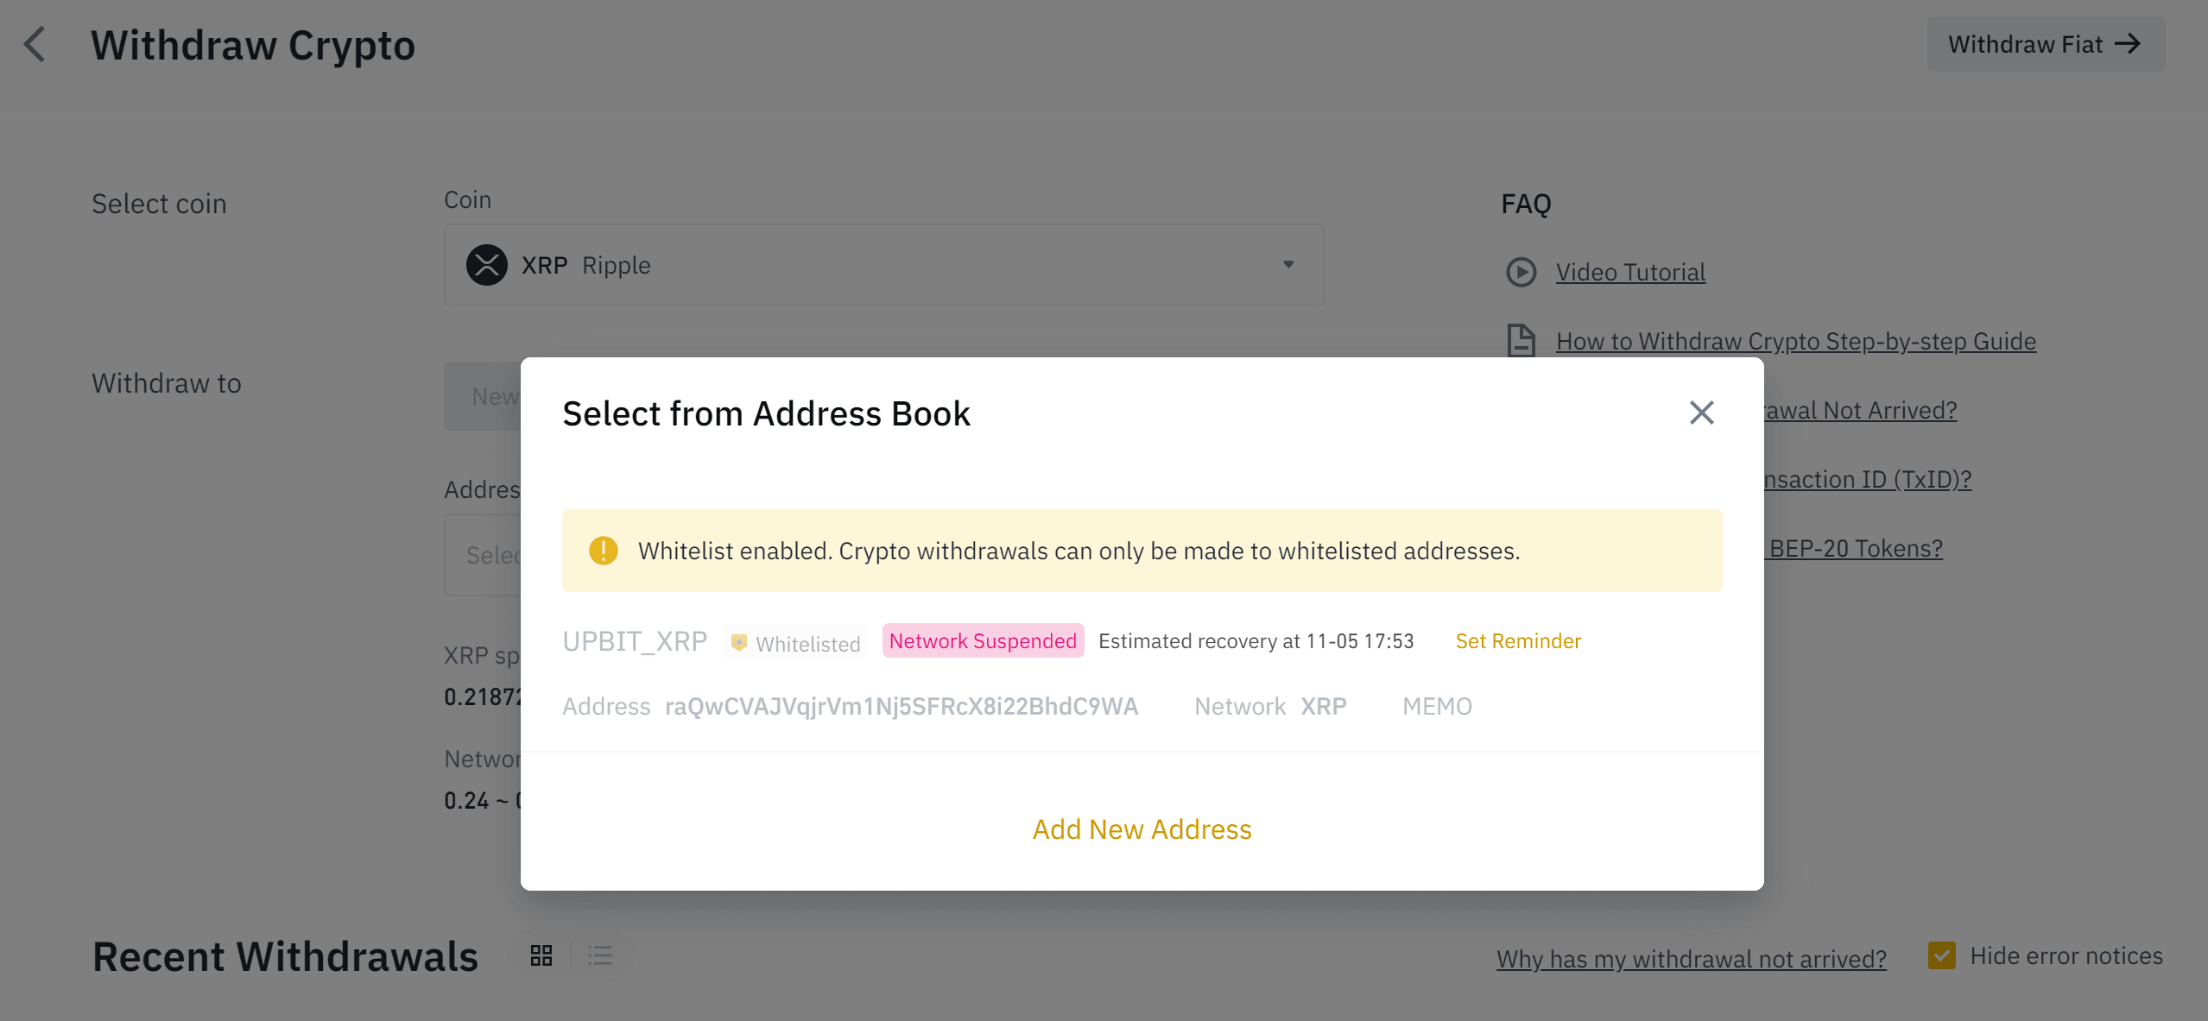The image size is (2208, 1021).
Task: Click the yellow warning icon in whitelist notice
Action: [603, 551]
